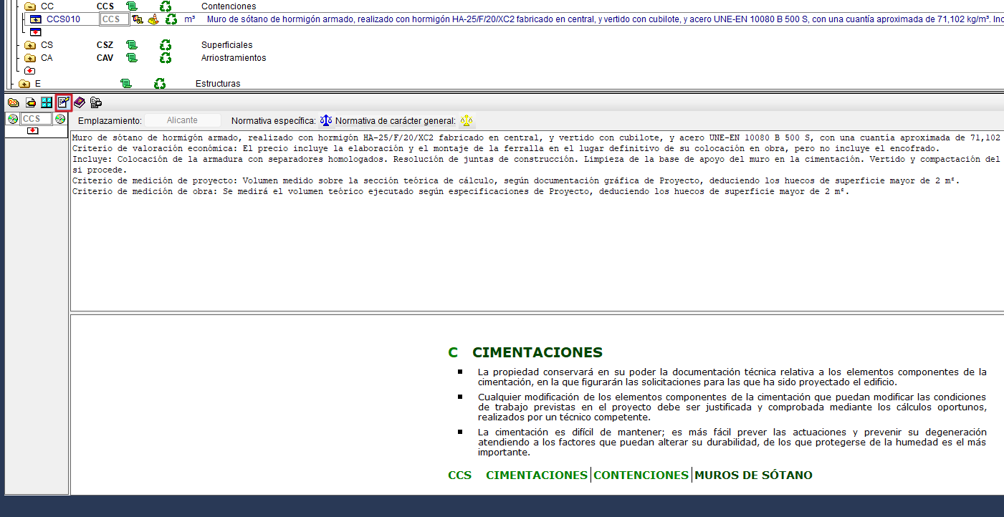Open the green CCS link at the bottom
1004x517 pixels.
coord(460,475)
